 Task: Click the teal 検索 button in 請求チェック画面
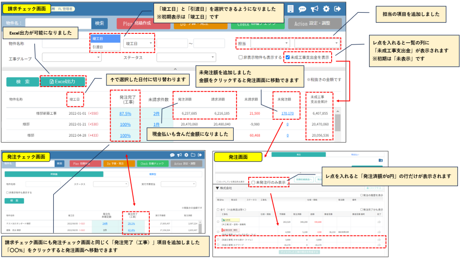23,82
